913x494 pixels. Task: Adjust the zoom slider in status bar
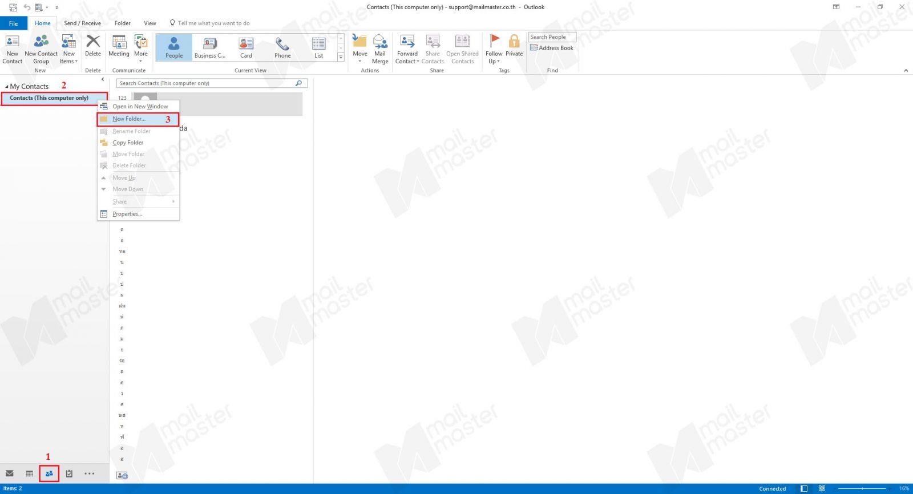(x=862, y=488)
